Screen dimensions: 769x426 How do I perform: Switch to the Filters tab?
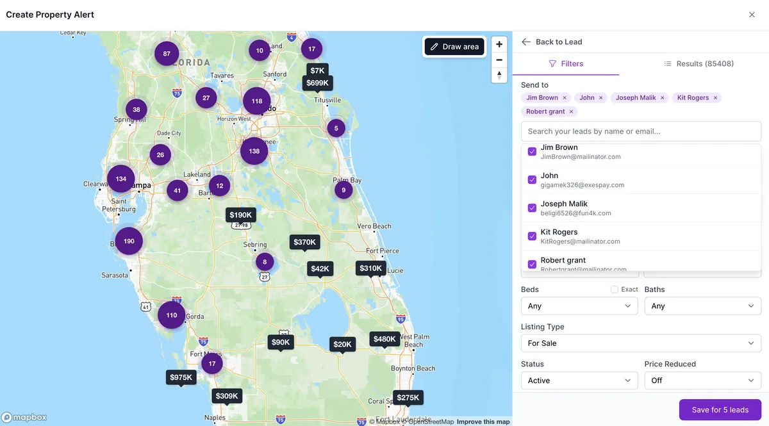coord(566,64)
